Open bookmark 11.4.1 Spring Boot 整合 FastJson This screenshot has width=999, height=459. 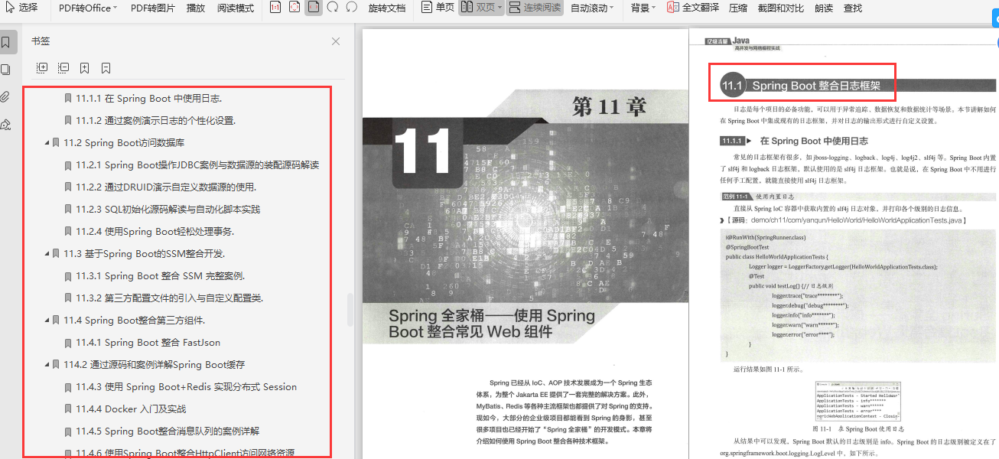pyautogui.click(x=148, y=343)
